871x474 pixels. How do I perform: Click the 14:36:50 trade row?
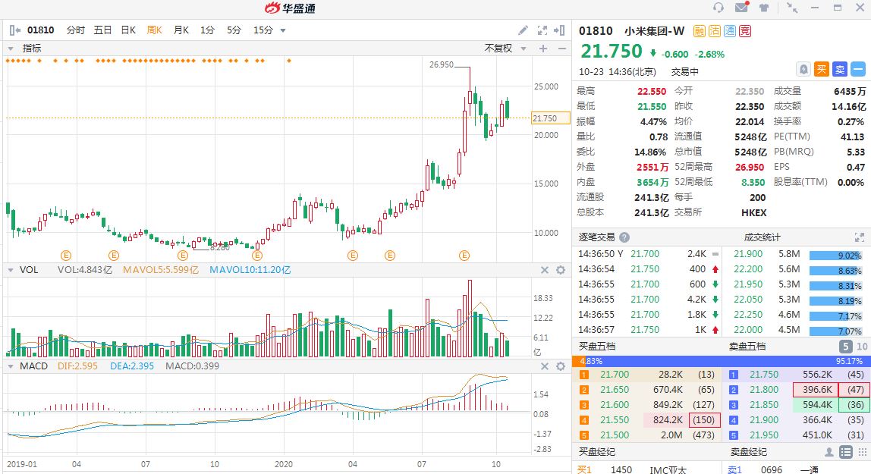point(646,254)
